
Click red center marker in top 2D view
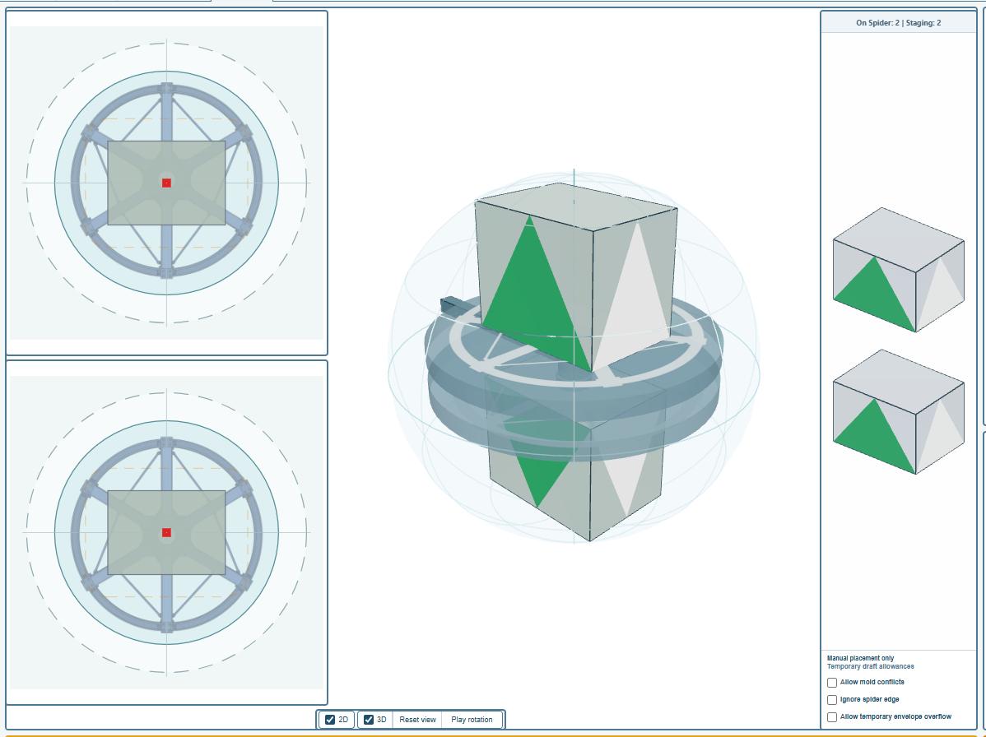[166, 183]
